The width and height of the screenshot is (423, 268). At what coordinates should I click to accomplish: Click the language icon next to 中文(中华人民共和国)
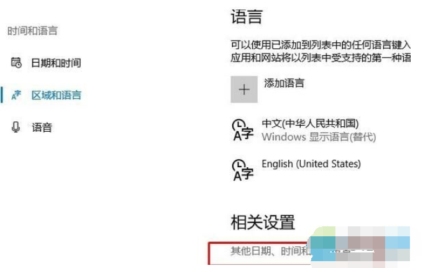242,131
